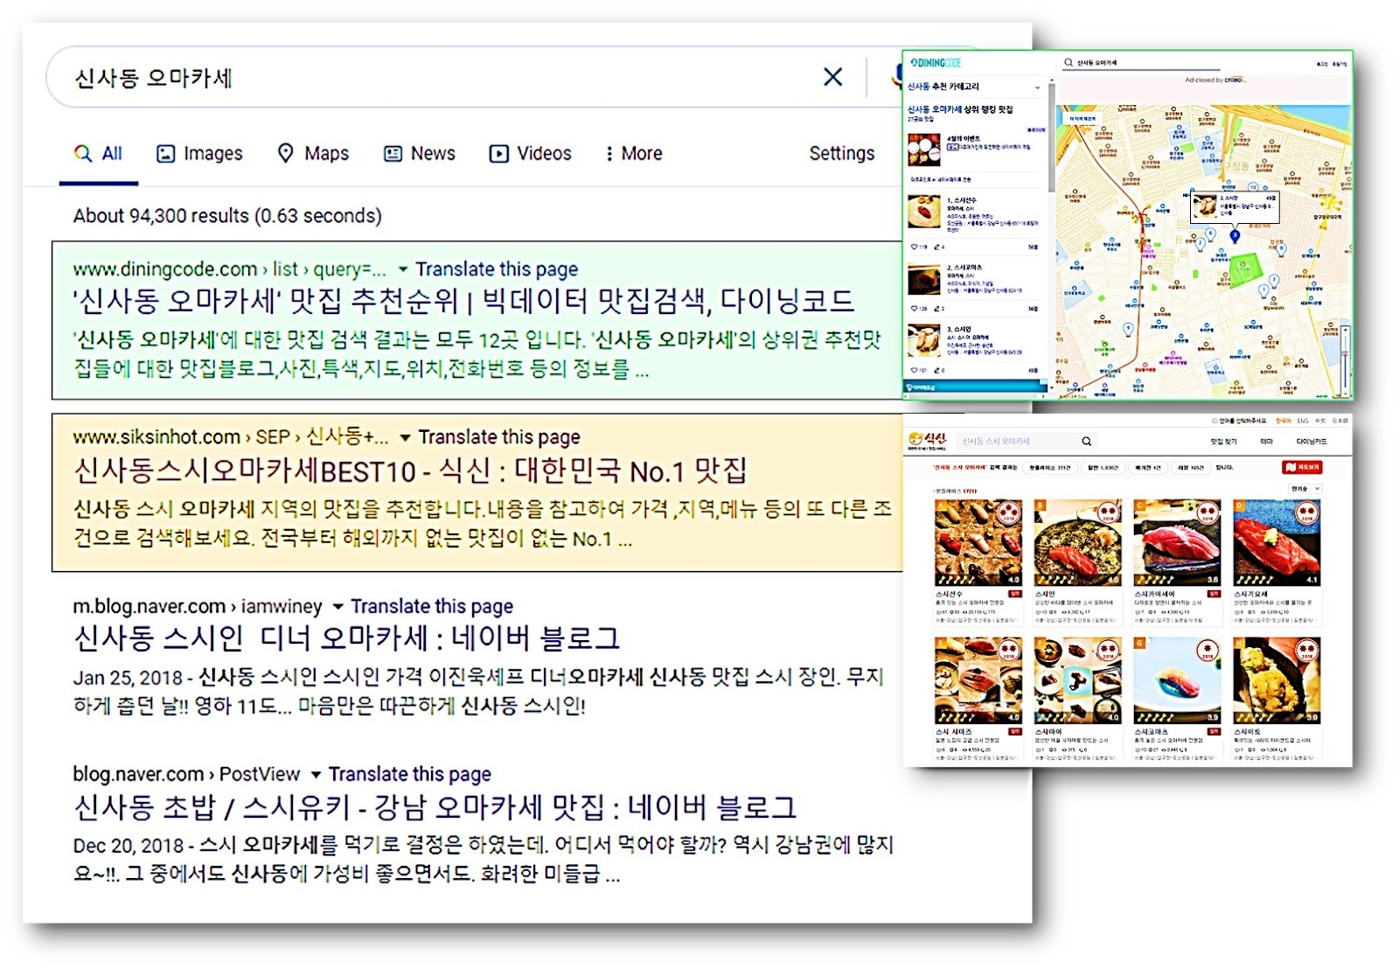1399x969 pixels.
Task: Open the 맛집 찾기 menu in 식신
Action: coord(1223,442)
